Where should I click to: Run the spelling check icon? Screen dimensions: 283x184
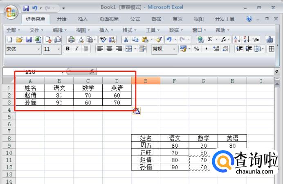pos(103,40)
